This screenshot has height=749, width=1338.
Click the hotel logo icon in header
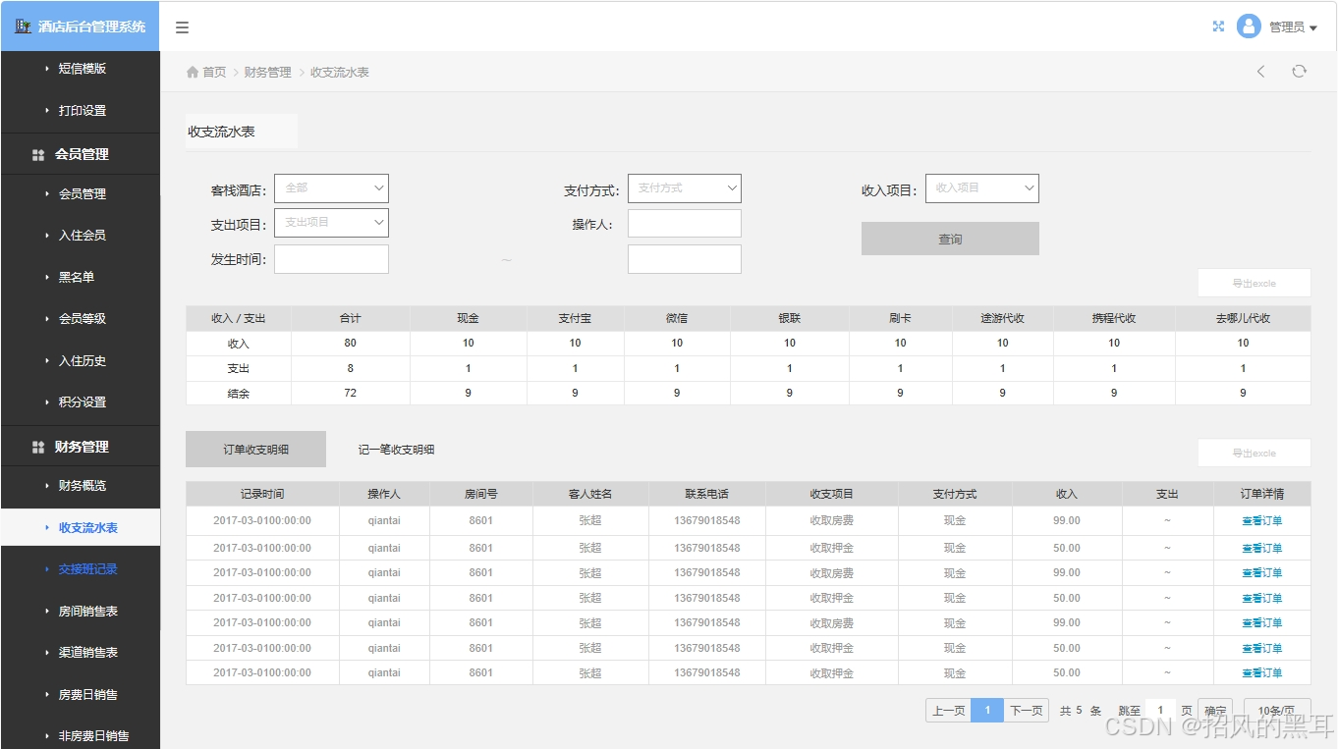tap(23, 27)
